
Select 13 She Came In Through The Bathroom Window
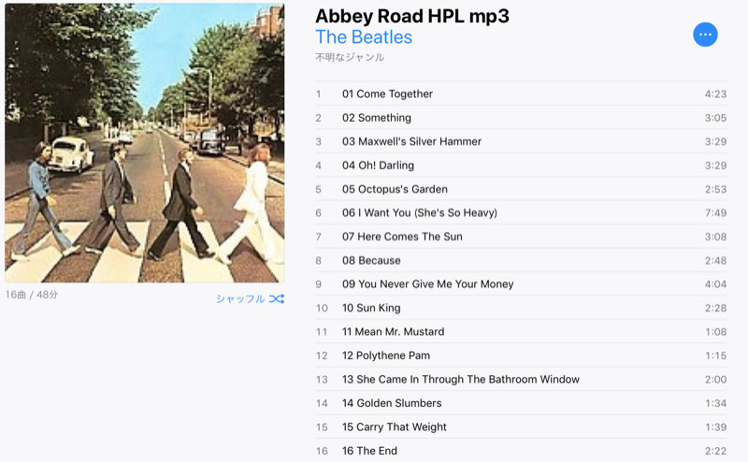[x=521, y=380]
